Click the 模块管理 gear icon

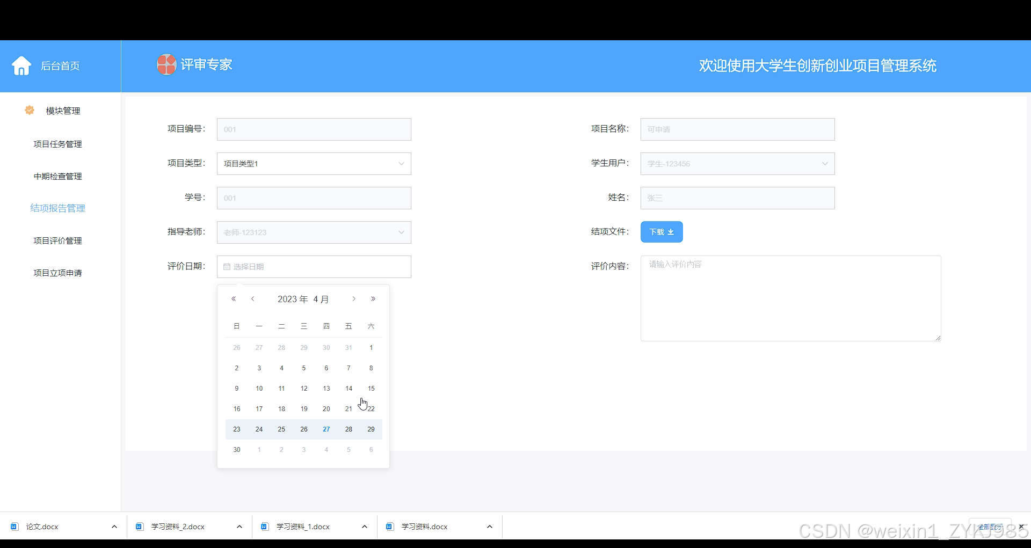[30, 110]
